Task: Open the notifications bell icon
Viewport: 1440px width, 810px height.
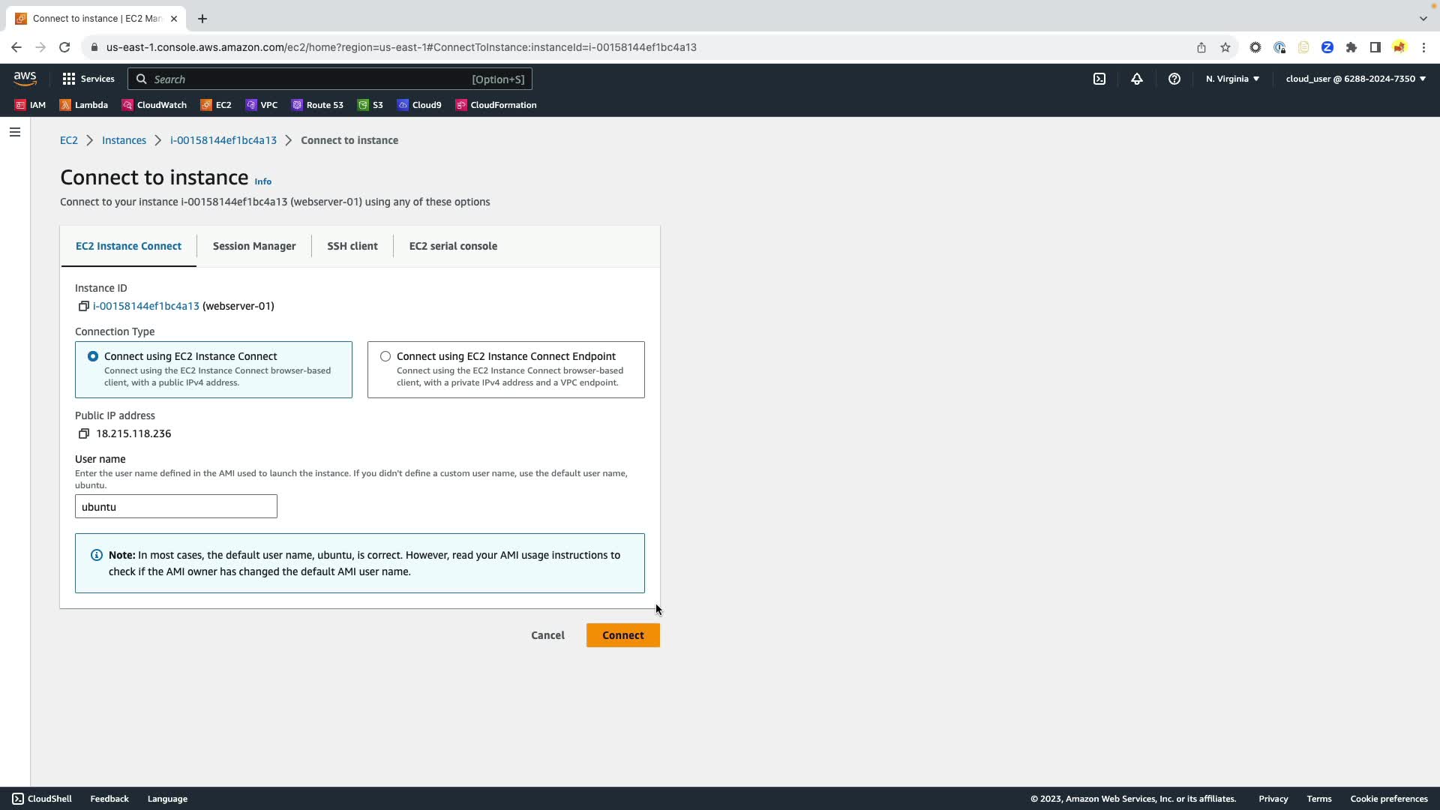Action: click(1136, 79)
